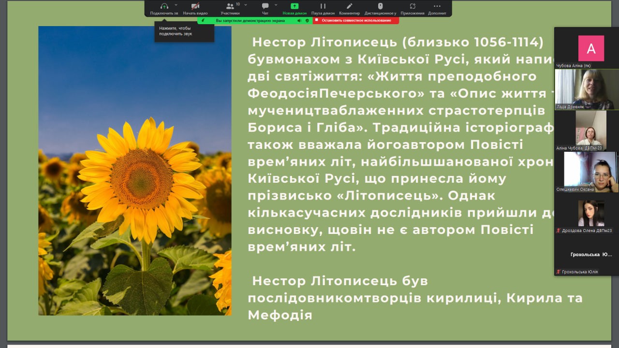Open Remote Control mouse icon
The height and width of the screenshot is (348, 619).
tap(380, 6)
